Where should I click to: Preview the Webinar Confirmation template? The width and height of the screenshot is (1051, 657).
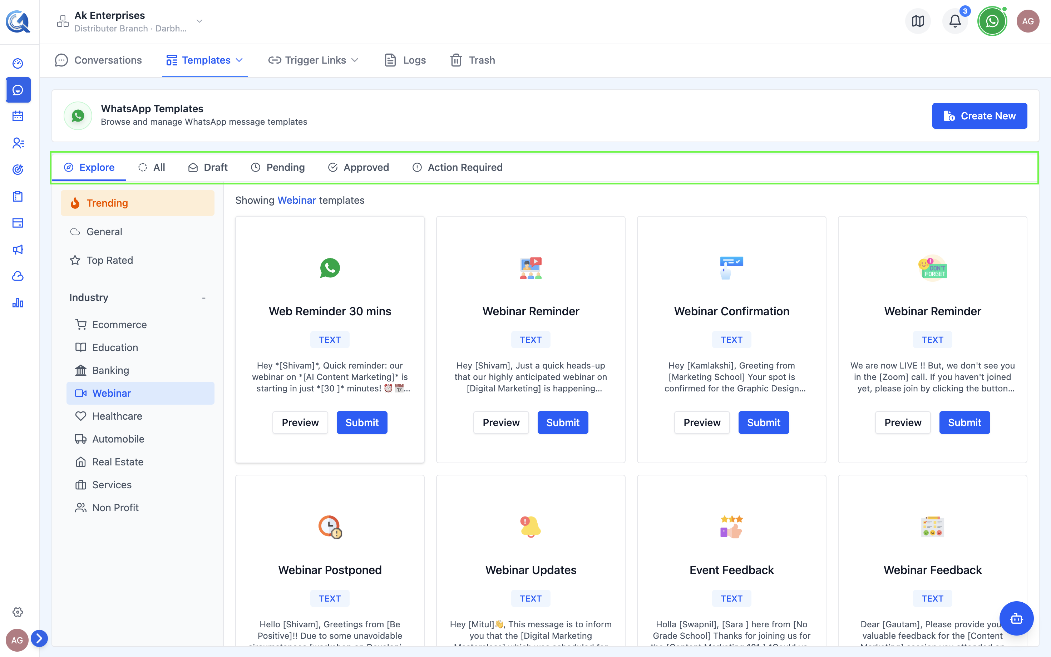pyautogui.click(x=702, y=423)
